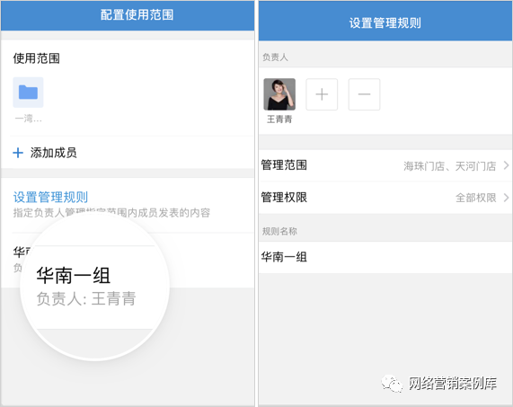The width and height of the screenshot is (513, 407).
Task: Click the truncated folder name under the folder icon
Action: point(28,118)
